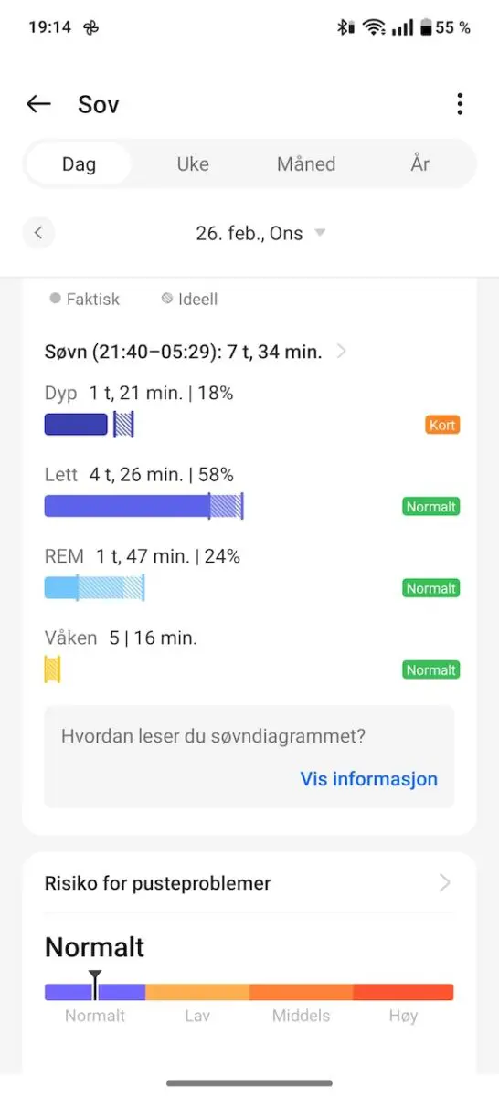Tap the back arrow next to Sov

(38, 104)
